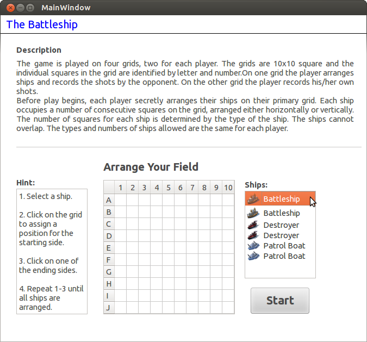Click the first Patrol Boat's icon
This screenshot has width=367, height=342.
click(253, 246)
